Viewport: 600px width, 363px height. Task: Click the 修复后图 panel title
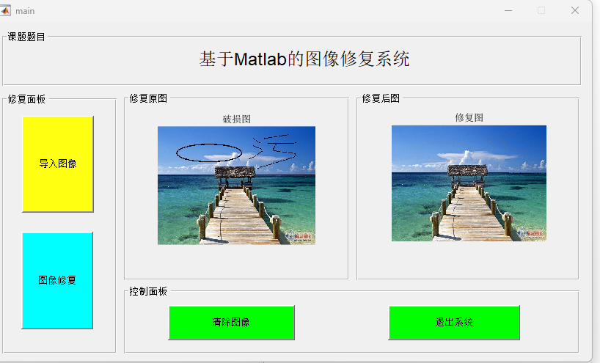(x=381, y=98)
